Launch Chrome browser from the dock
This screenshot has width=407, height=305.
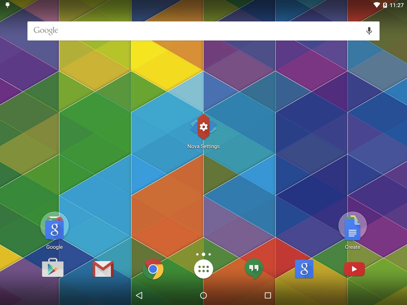153,269
